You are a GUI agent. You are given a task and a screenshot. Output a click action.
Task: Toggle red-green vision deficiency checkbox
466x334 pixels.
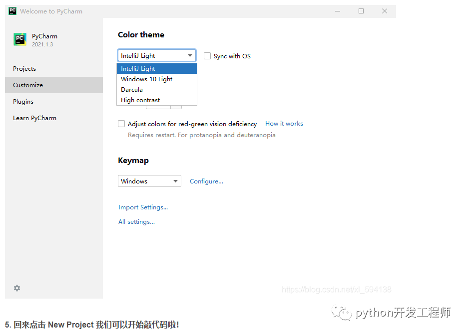(x=121, y=124)
